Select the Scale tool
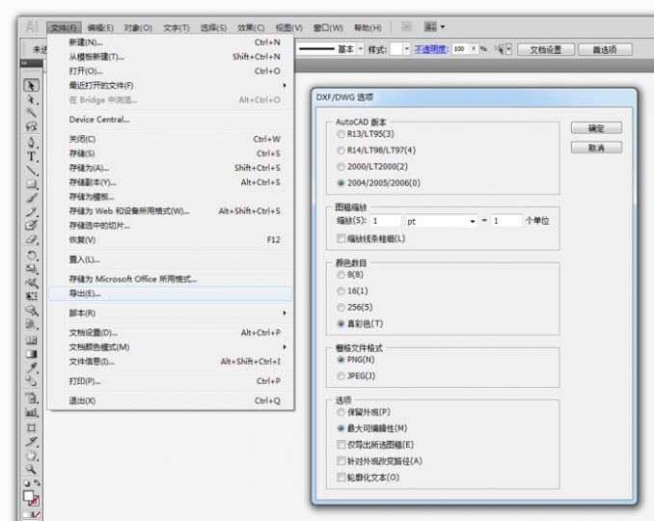 pos(31,269)
